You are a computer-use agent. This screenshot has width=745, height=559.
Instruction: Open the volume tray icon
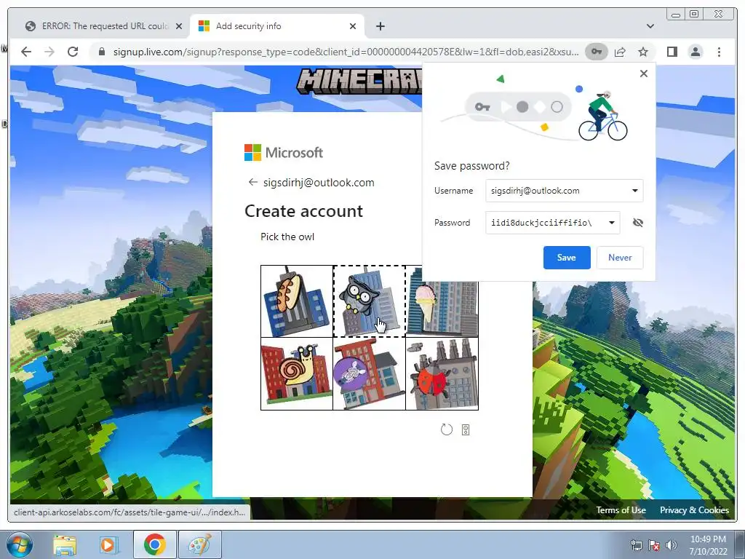point(672,545)
